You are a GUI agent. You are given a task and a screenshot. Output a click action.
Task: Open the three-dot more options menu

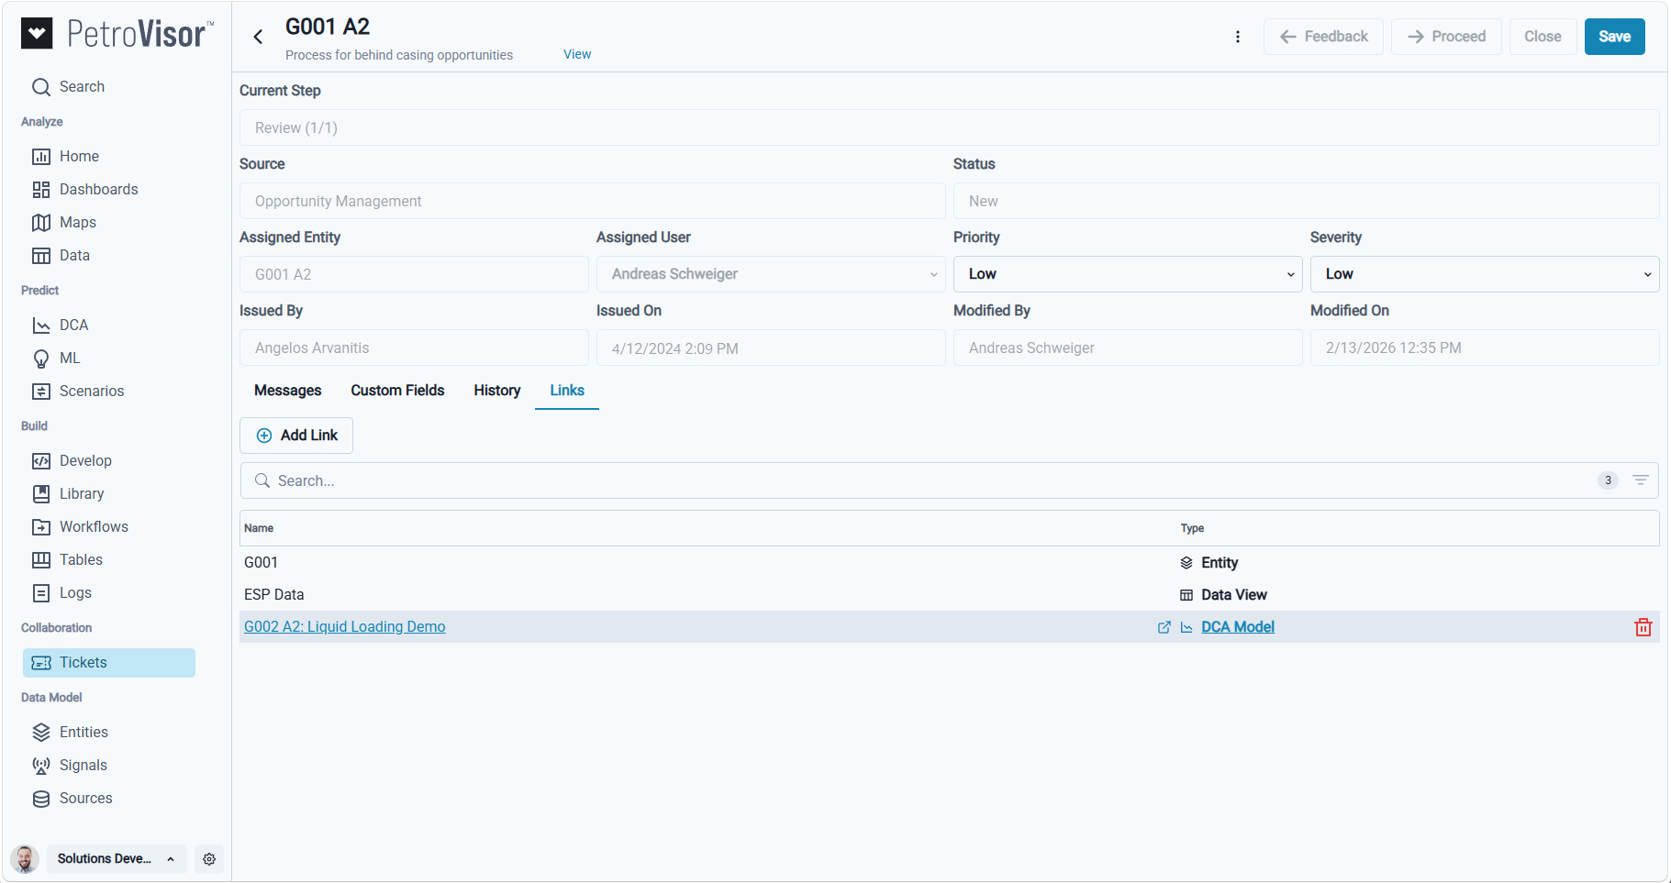[1238, 37]
